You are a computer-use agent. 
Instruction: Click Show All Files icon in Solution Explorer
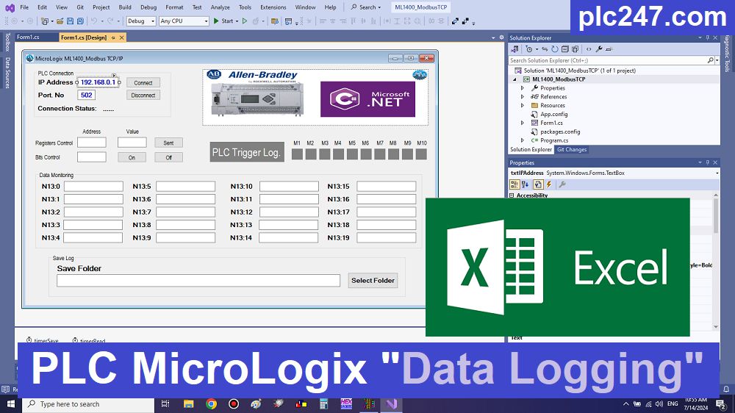pos(576,49)
